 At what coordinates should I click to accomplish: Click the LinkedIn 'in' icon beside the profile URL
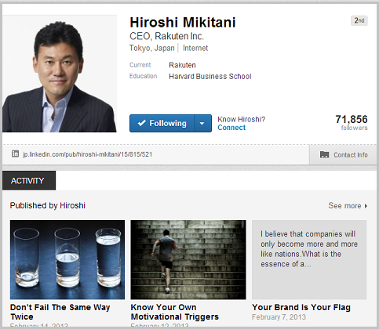pos(15,154)
